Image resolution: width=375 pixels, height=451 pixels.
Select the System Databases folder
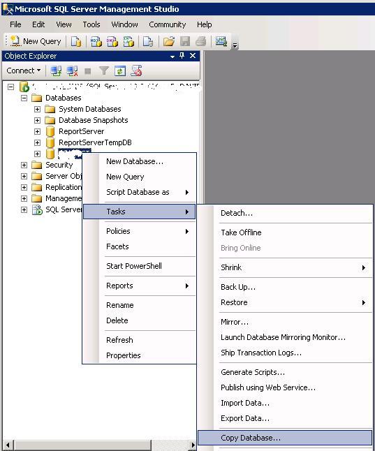point(90,109)
